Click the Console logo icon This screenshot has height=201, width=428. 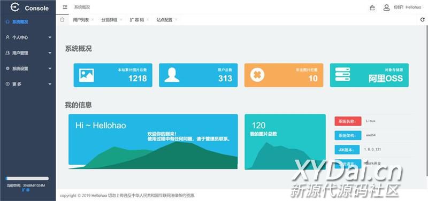[x=15, y=7]
